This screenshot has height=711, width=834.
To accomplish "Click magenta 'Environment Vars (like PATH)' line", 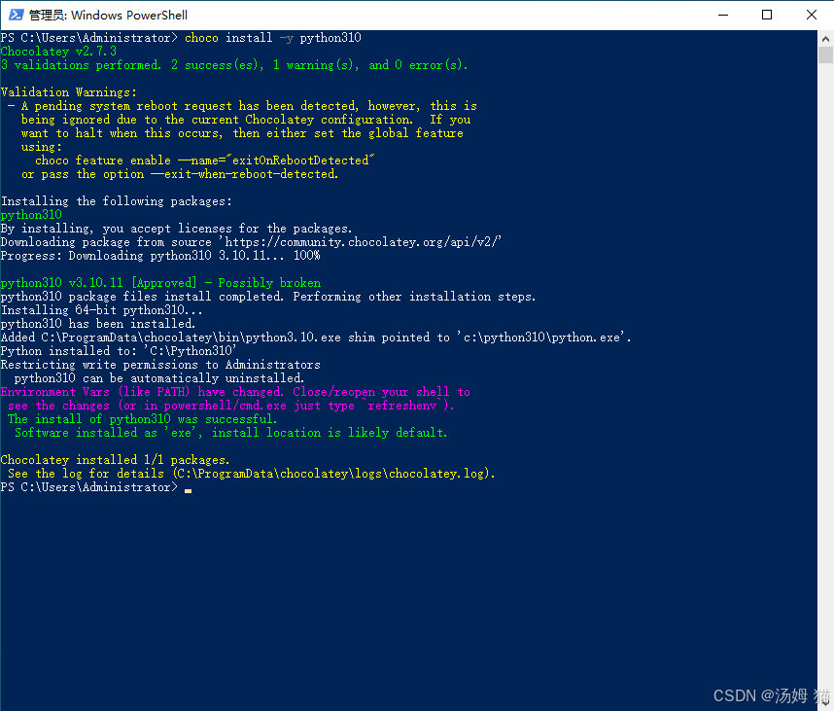I will [x=235, y=392].
